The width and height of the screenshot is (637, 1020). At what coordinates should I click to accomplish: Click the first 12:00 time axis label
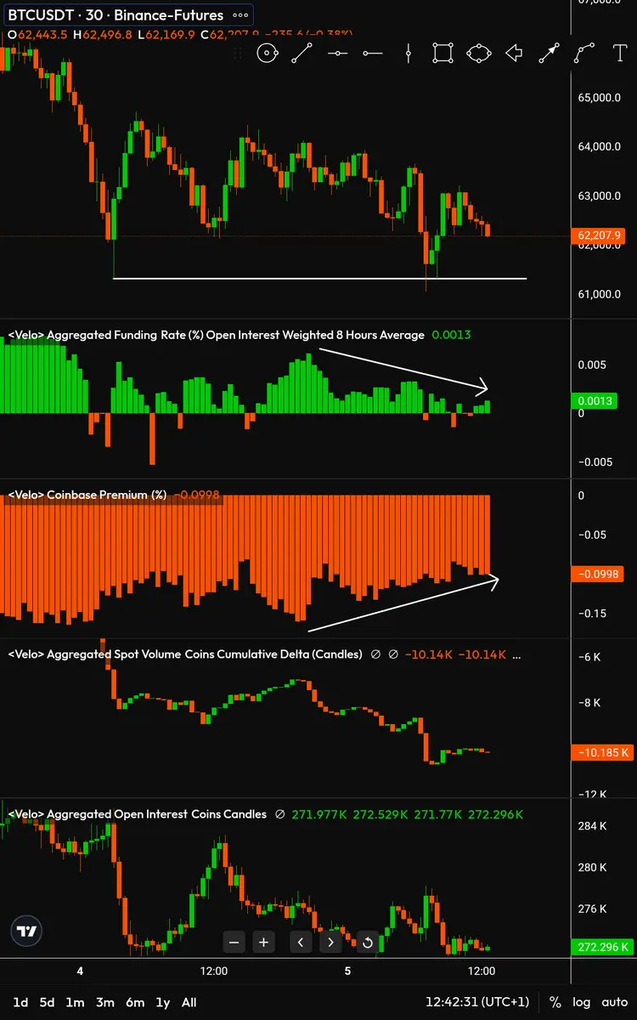213,971
